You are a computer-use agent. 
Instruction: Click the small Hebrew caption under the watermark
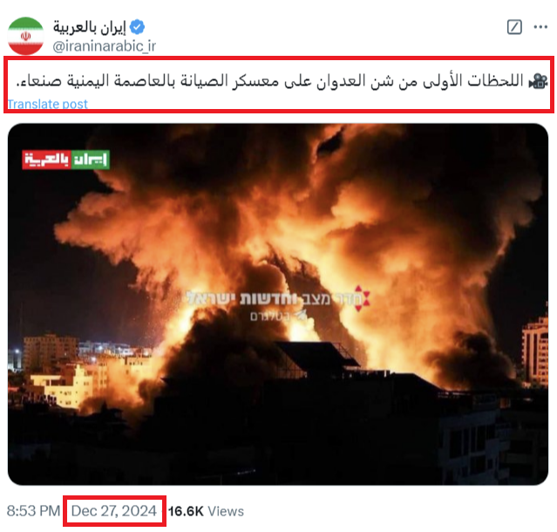(270, 316)
